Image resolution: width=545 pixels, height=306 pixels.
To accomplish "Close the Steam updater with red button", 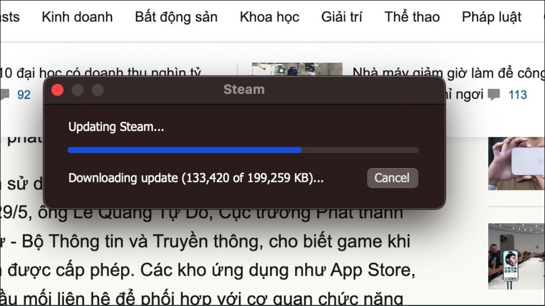I will (57, 90).
